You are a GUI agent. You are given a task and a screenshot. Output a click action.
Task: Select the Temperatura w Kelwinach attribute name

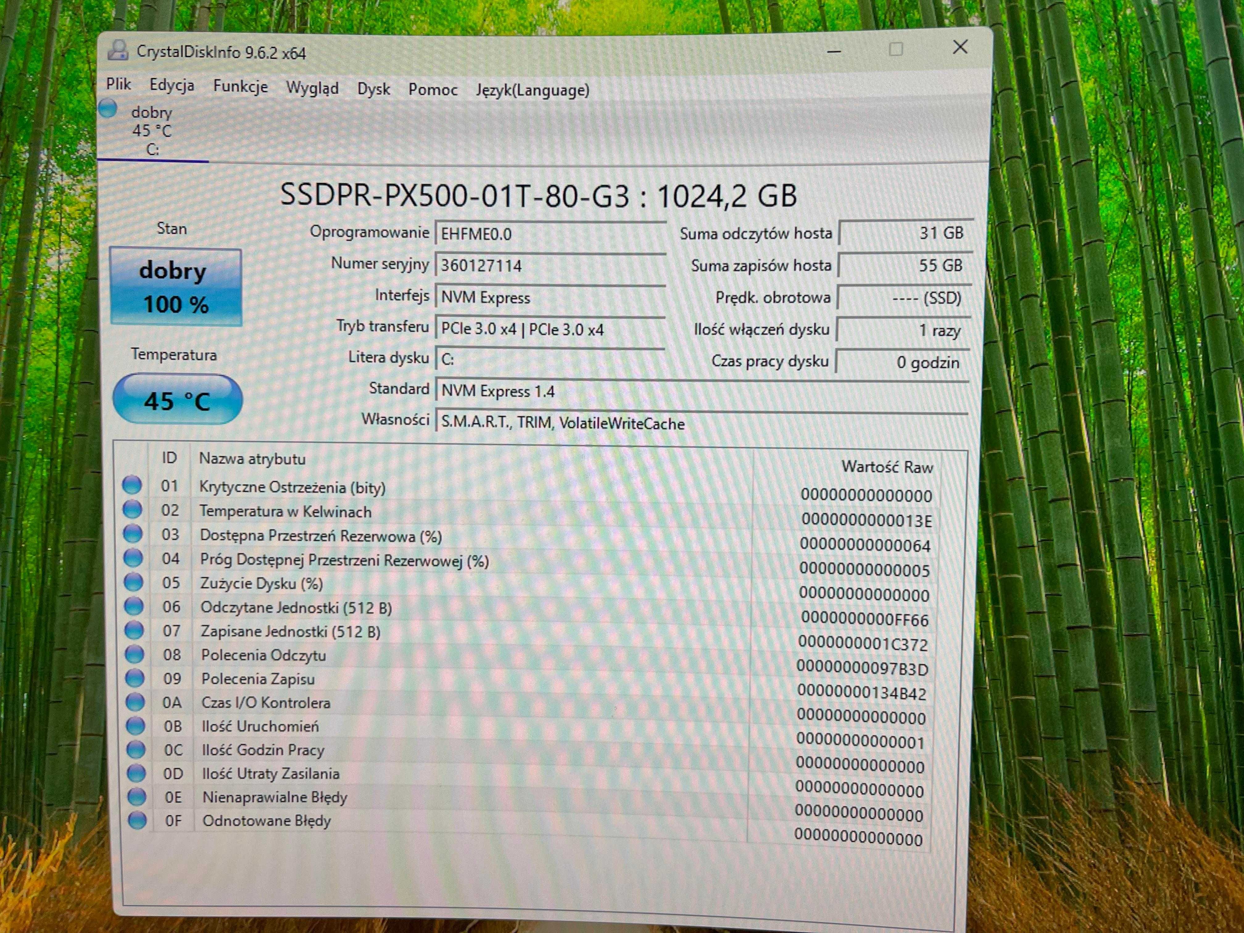[286, 511]
